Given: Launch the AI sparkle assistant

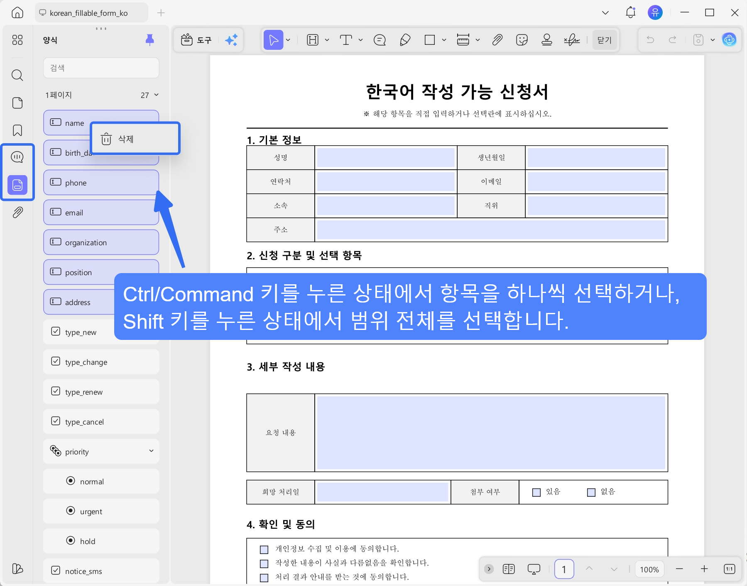Looking at the screenshot, I should (x=231, y=40).
